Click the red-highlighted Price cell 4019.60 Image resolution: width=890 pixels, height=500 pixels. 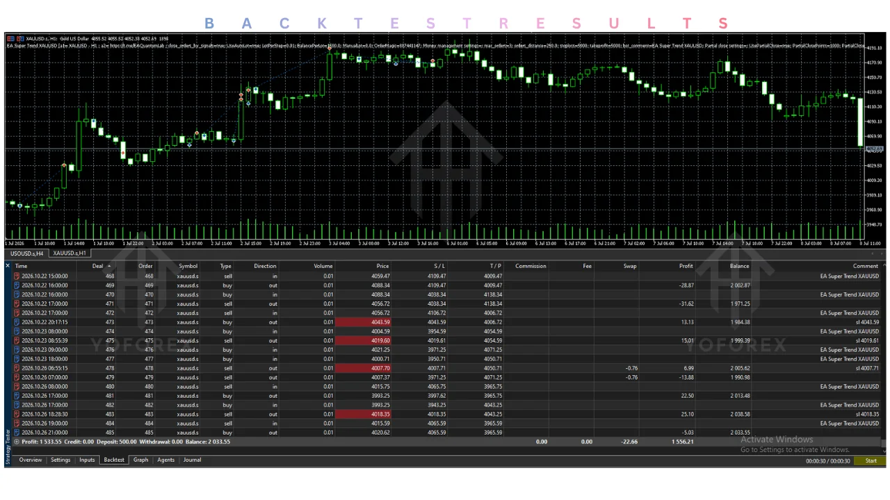[364, 340]
